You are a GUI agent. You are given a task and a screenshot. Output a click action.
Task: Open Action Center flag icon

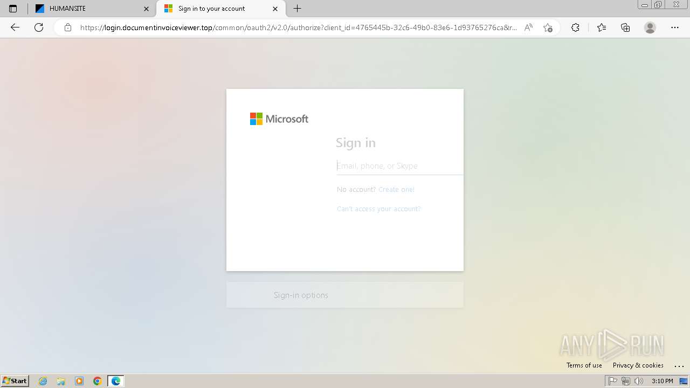(x=613, y=381)
